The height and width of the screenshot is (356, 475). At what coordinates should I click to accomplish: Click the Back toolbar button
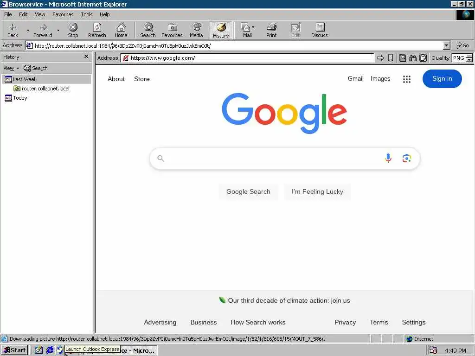click(x=13, y=30)
